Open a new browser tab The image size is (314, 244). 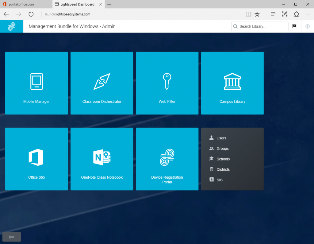109,4
